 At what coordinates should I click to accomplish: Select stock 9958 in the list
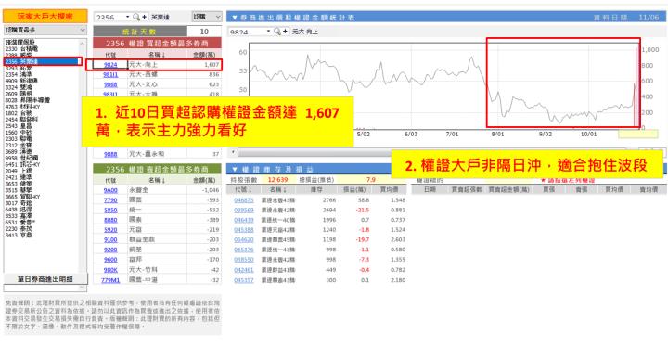(x=42, y=158)
